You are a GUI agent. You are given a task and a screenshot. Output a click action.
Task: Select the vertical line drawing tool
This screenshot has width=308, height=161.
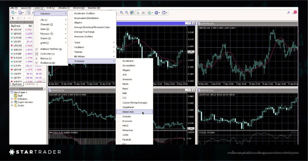pos(24,18)
